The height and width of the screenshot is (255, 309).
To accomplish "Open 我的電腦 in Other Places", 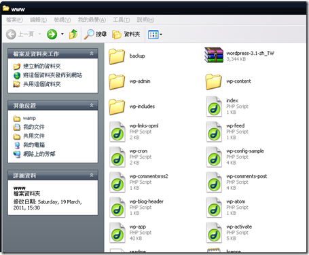I will pyautogui.click(x=34, y=145).
